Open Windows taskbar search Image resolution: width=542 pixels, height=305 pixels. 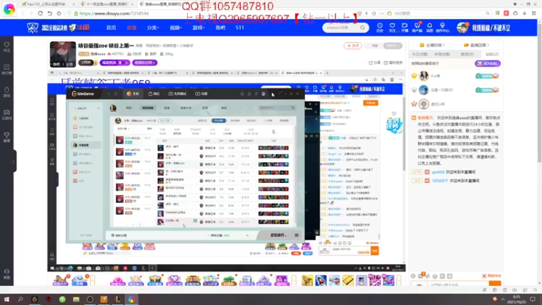(20, 300)
